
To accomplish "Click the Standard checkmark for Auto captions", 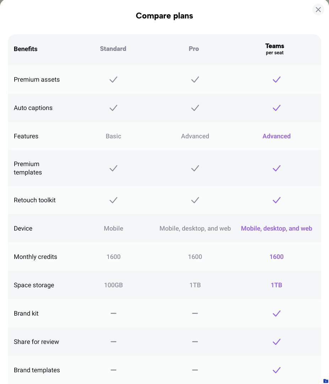I will (113, 108).
